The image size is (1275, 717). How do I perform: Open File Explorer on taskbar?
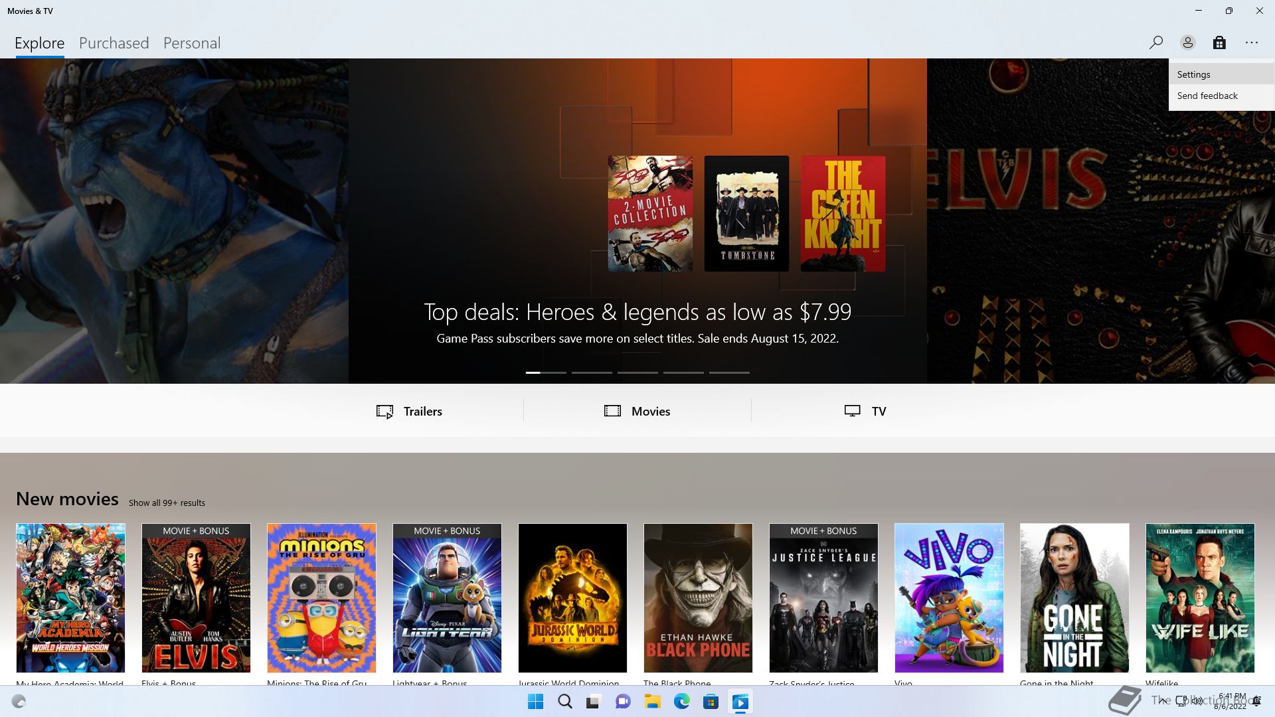[x=652, y=702]
